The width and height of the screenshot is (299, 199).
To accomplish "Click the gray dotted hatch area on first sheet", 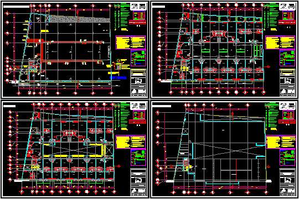I will pyautogui.click(x=80, y=19).
